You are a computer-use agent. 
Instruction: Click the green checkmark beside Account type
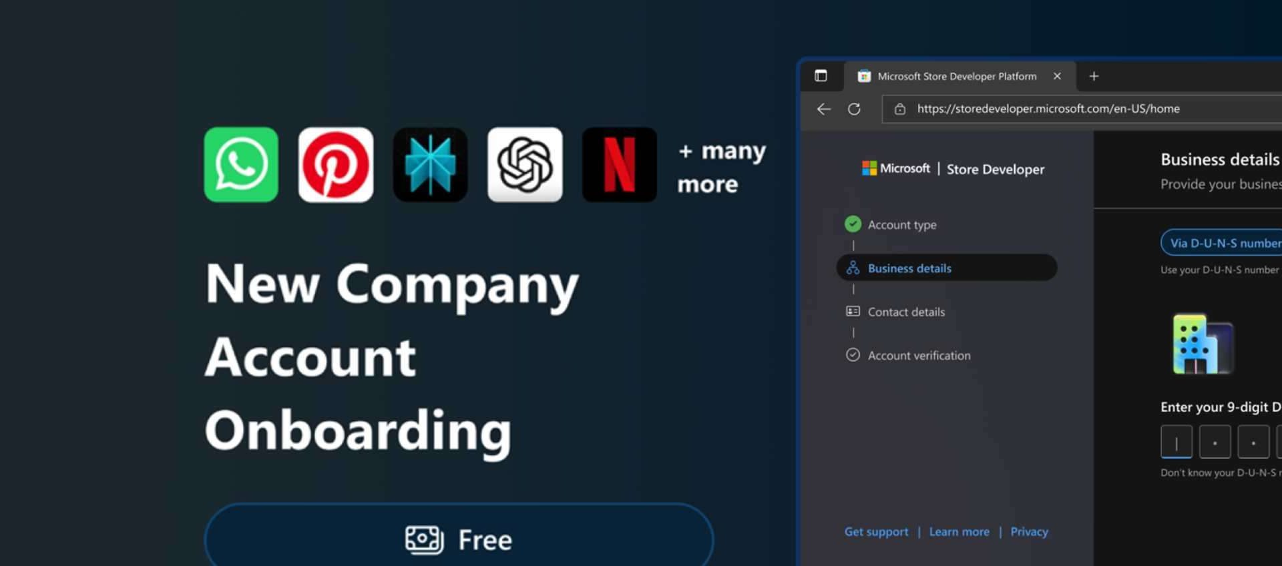(x=853, y=224)
